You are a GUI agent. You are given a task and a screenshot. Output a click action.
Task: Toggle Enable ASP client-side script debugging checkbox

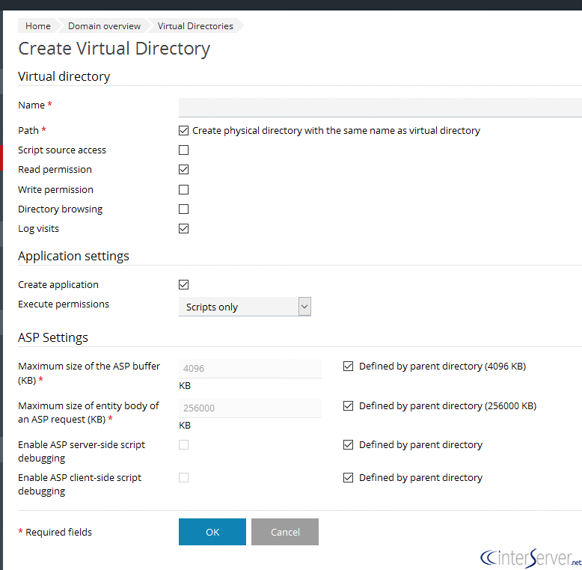184,477
